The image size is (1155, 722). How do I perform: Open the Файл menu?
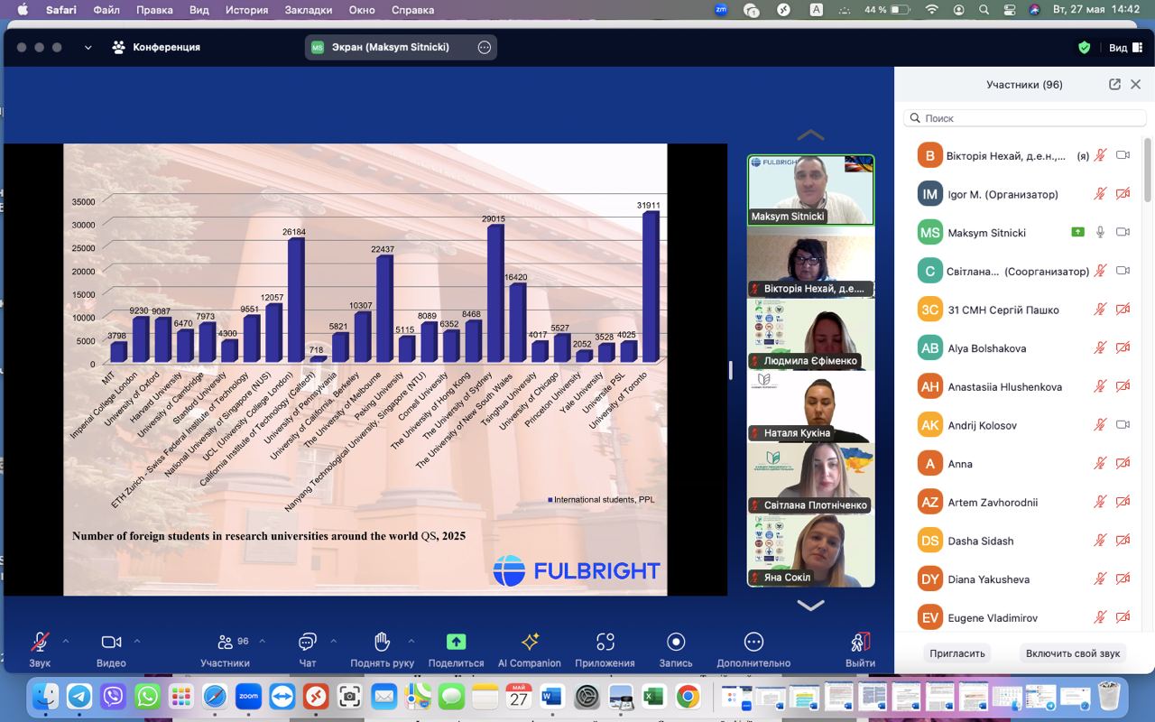(x=106, y=10)
